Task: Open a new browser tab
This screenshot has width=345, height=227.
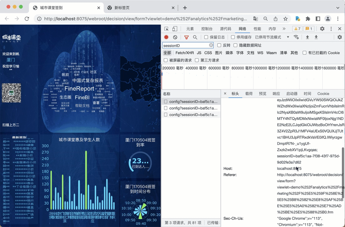Action: (x=185, y=8)
